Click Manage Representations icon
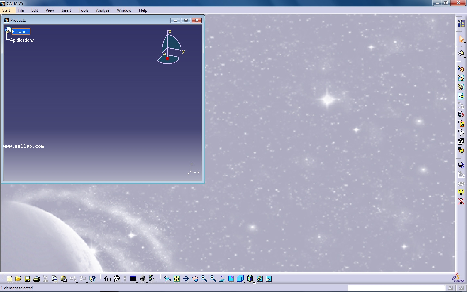This screenshot has height=292, width=467. click(461, 165)
